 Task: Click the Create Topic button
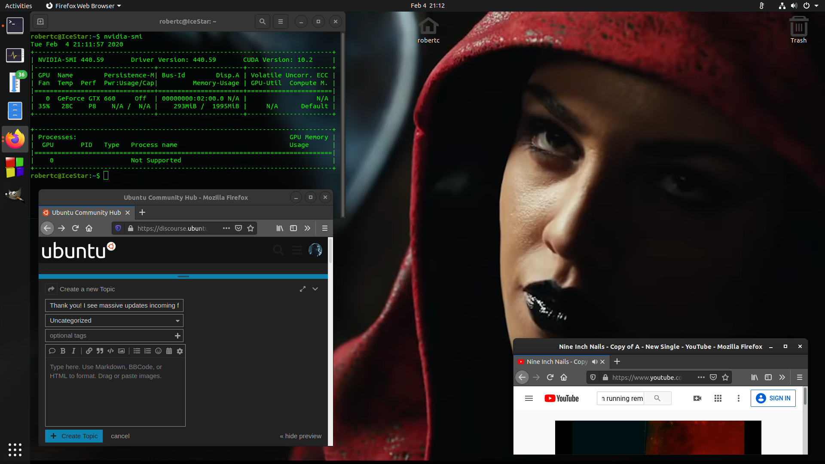(x=74, y=436)
